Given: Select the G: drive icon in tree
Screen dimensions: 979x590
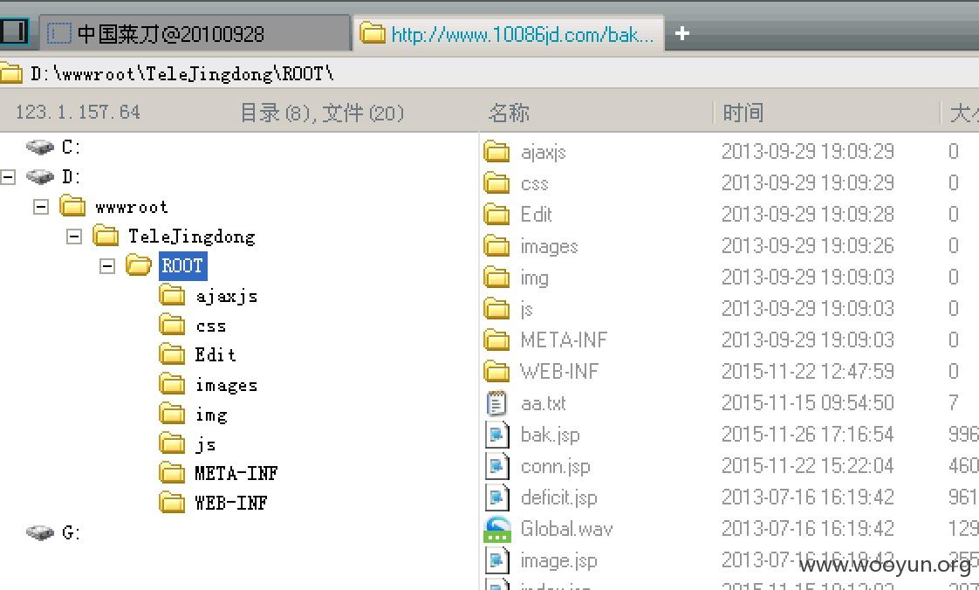Looking at the screenshot, I should 40,533.
